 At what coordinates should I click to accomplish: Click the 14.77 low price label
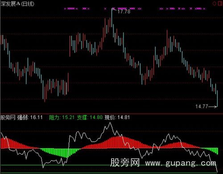point(202,106)
